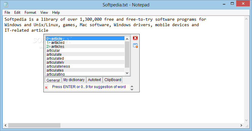Switch to the My dictionary tab
This screenshot has width=252, height=131.
pos(74,80)
